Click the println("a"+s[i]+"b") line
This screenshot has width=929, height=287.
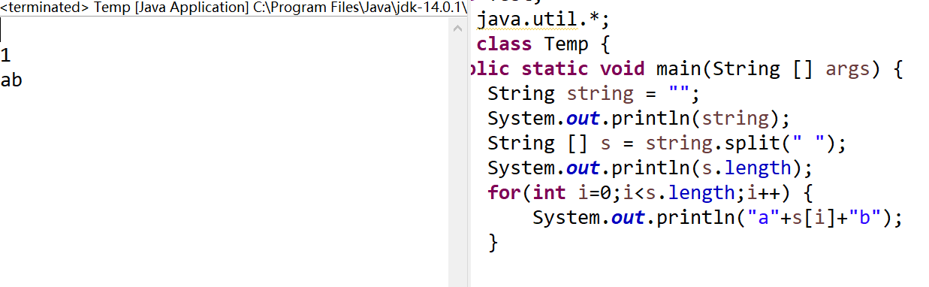[716, 217]
